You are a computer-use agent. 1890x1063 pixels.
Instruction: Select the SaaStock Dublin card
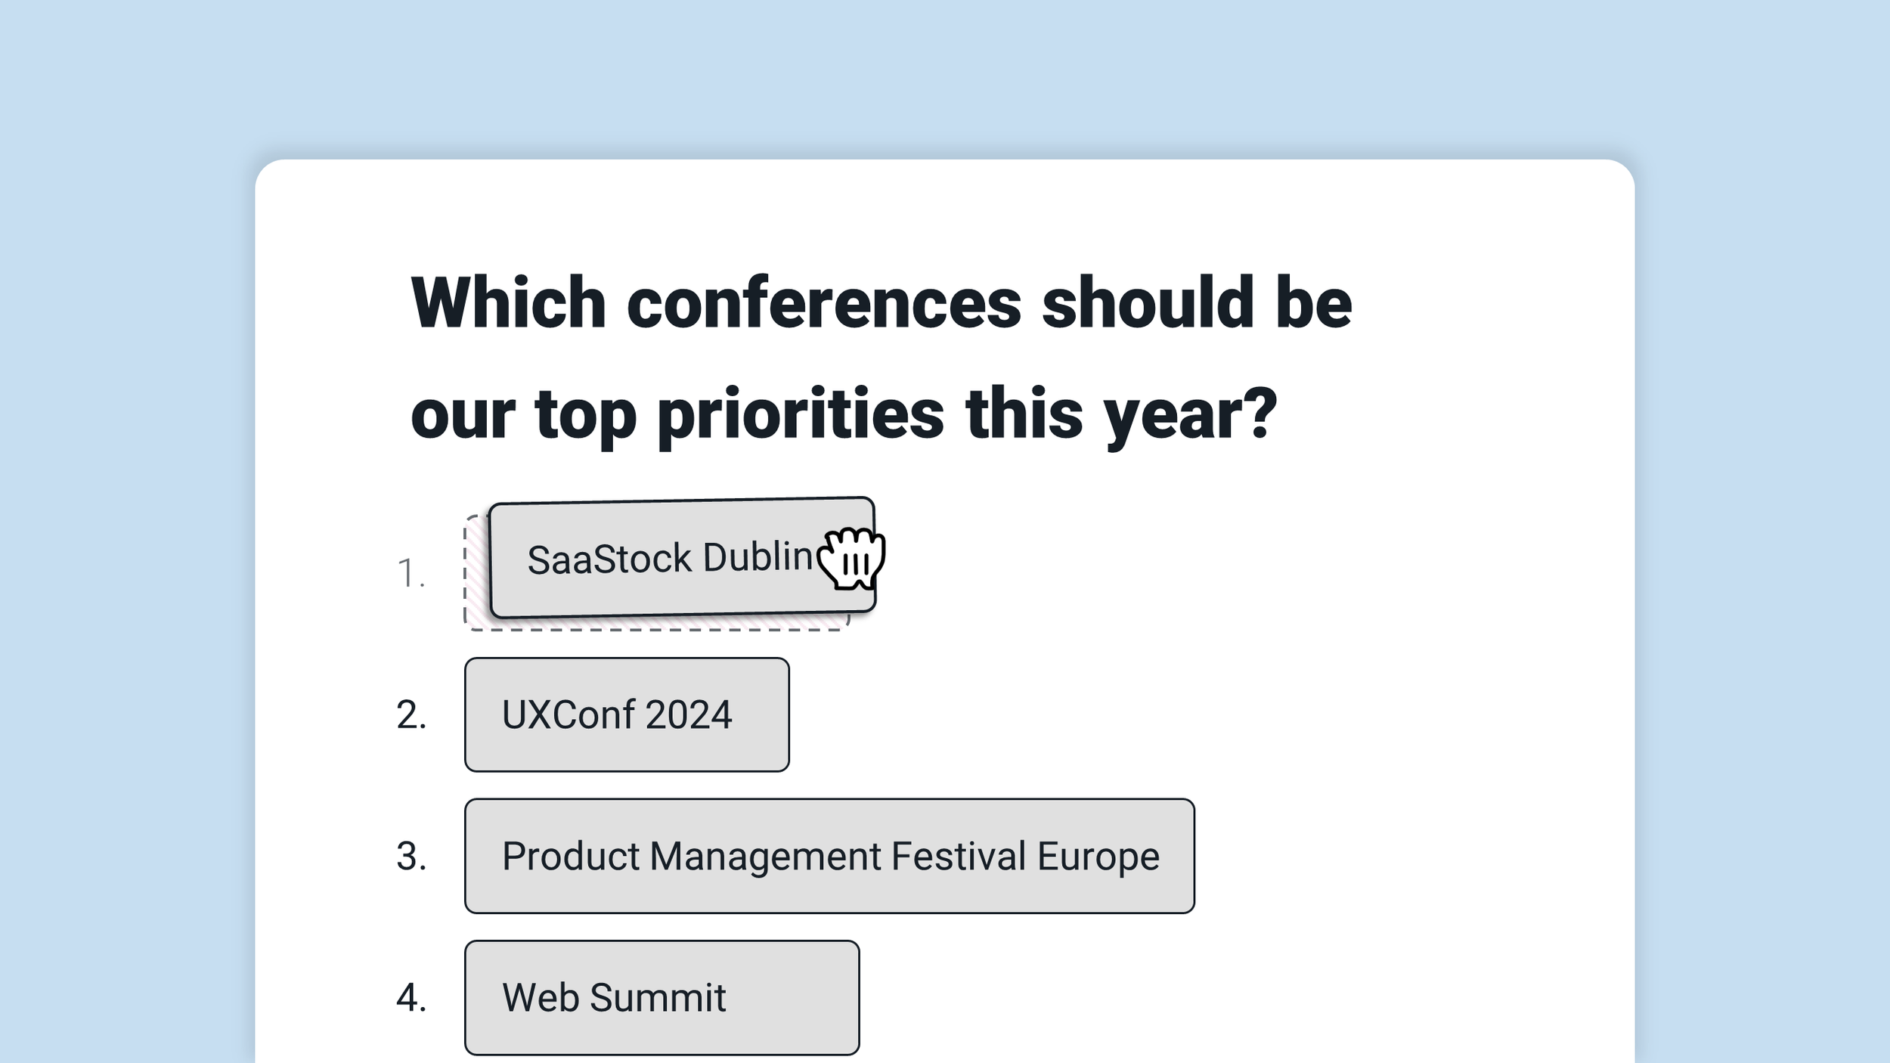[682, 557]
